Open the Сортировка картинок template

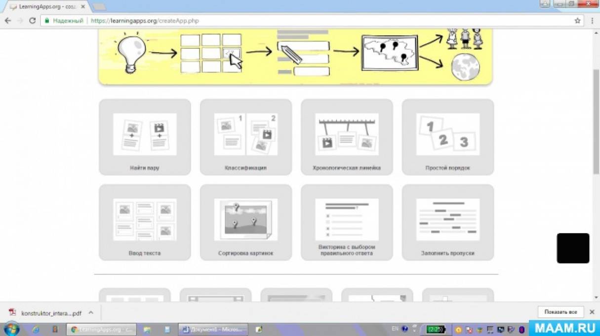pyautogui.click(x=245, y=222)
